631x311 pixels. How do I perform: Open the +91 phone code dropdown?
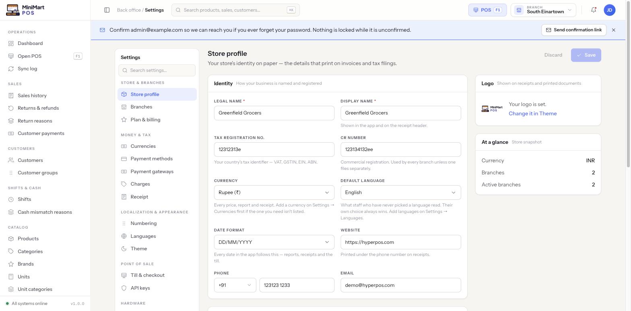[235, 285]
